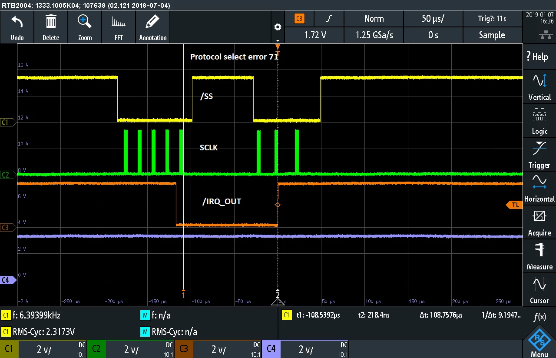Change the Norm trigger mode
This screenshot has height=358, width=556.
pyautogui.click(x=374, y=19)
